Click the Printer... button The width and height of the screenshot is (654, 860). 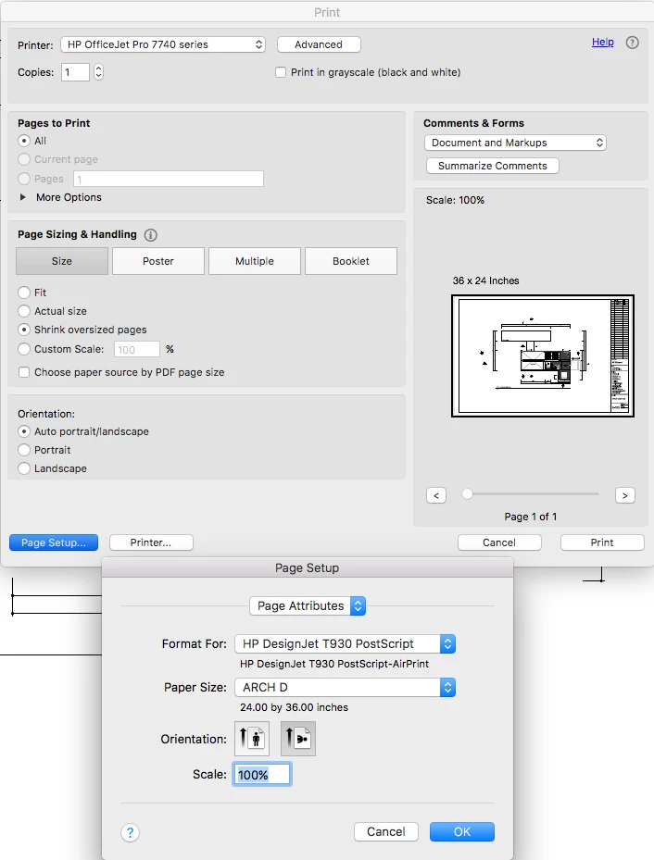(151, 542)
